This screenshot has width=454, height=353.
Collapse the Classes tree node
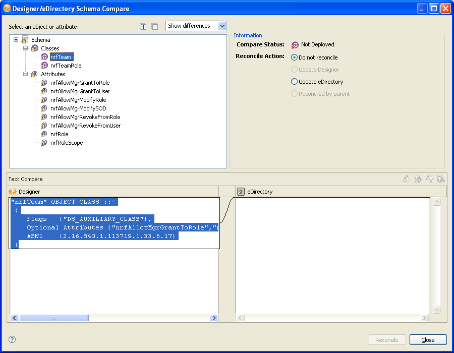tap(26, 48)
